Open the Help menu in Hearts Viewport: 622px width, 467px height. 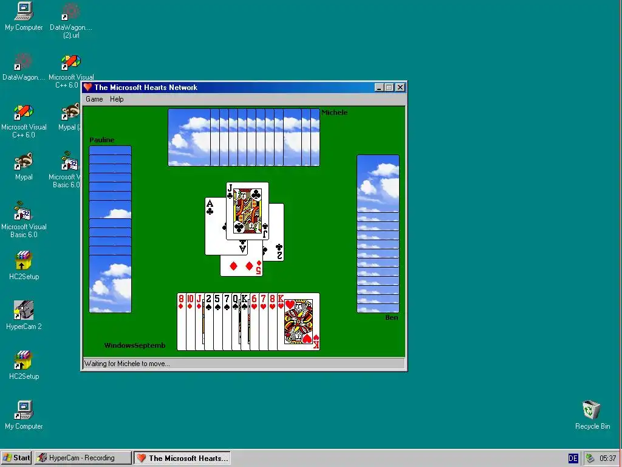click(117, 99)
